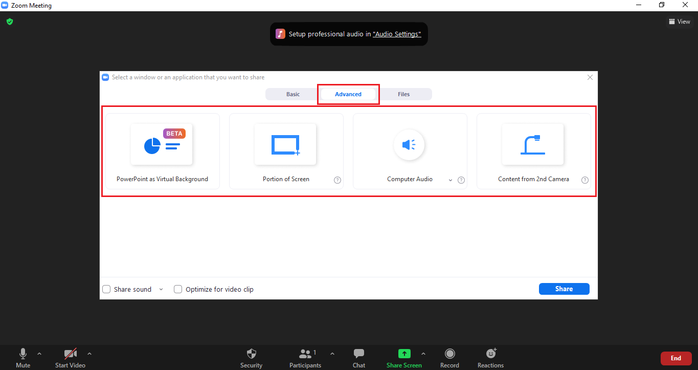Open the Chat bubble icon
698x370 pixels.
pyautogui.click(x=359, y=354)
